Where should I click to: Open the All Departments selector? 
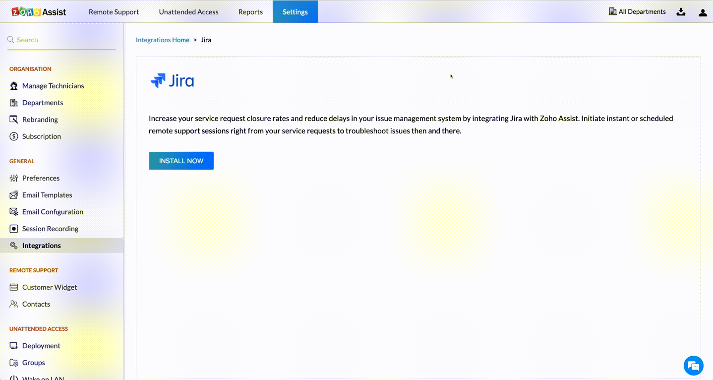[x=637, y=11]
